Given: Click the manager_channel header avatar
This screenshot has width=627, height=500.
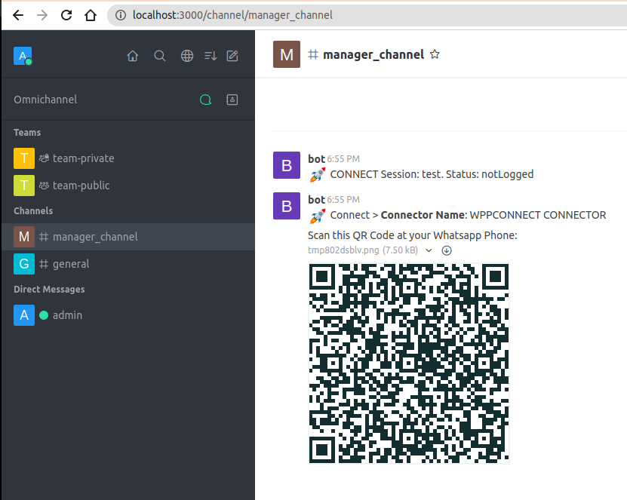Looking at the screenshot, I should pyautogui.click(x=287, y=54).
